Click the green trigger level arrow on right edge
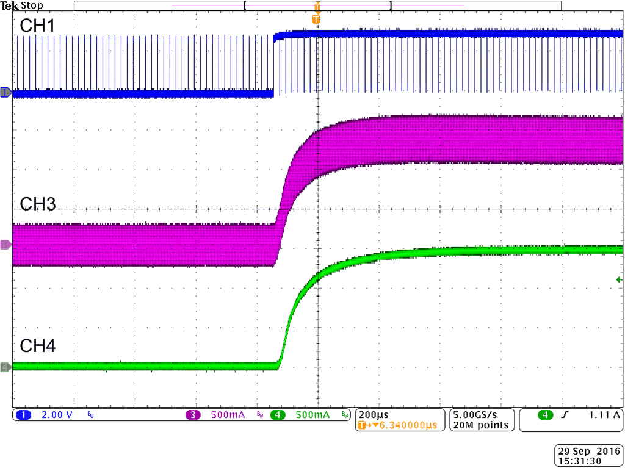The image size is (625, 468). pyautogui.click(x=618, y=279)
